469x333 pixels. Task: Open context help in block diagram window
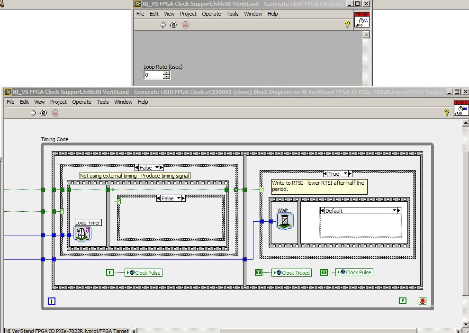447,112
